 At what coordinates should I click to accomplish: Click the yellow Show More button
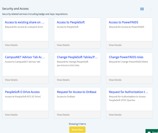pos(77,130)
